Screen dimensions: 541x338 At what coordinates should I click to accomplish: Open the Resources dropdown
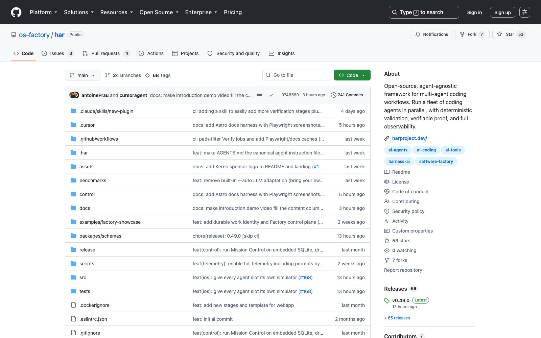[116, 12]
